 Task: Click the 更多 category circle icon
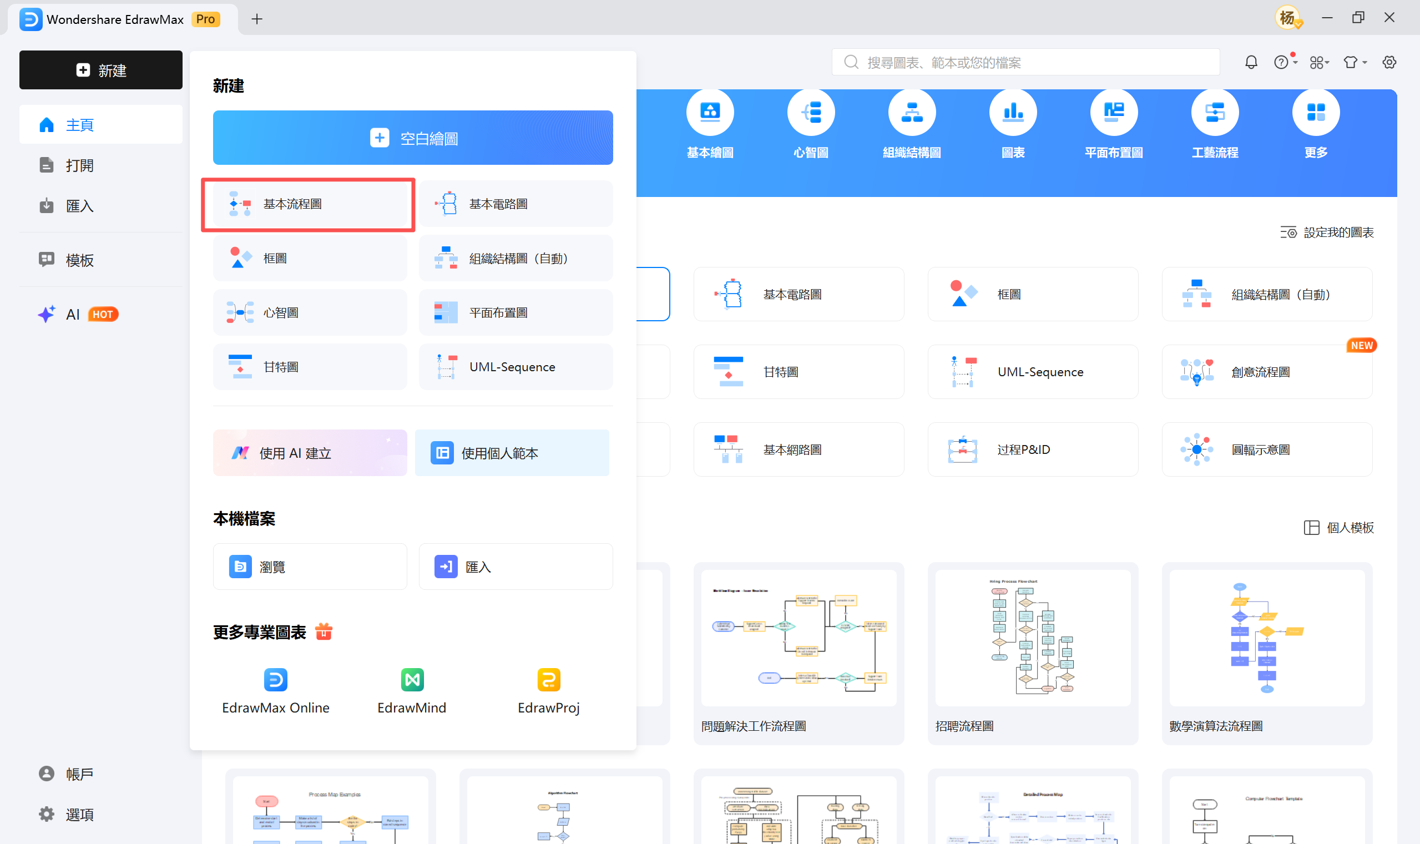pyautogui.click(x=1315, y=113)
